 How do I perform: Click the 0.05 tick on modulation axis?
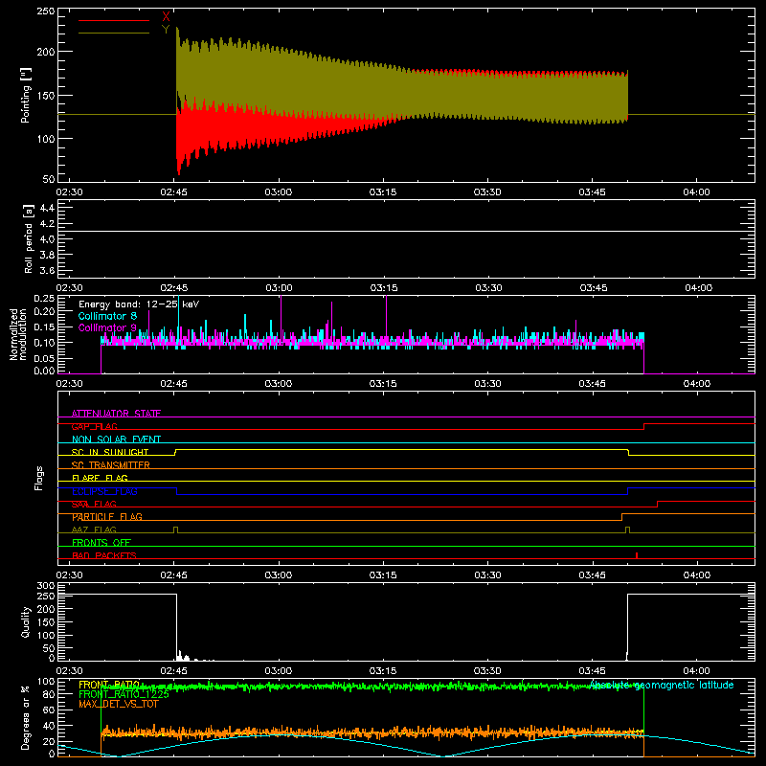click(44, 358)
